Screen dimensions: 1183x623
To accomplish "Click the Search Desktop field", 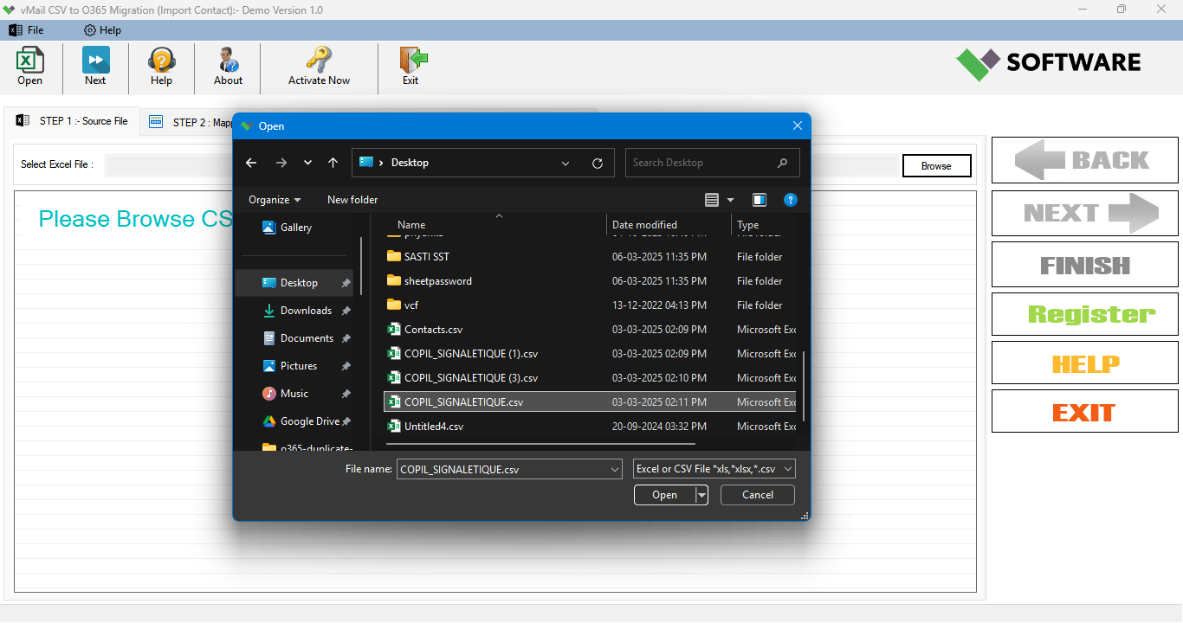I will 712,163.
